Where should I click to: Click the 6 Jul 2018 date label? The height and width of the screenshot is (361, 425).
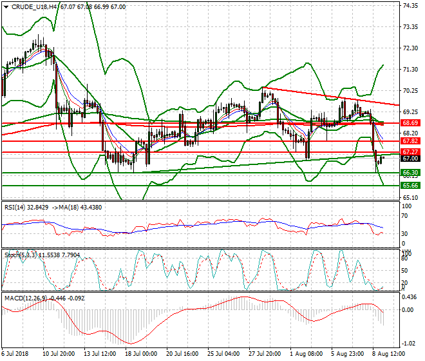[17, 354]
